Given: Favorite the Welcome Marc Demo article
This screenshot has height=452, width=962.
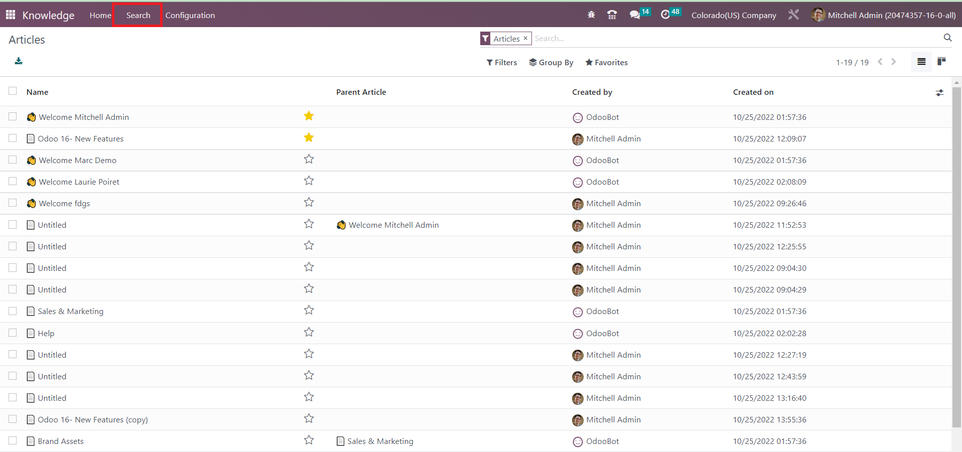Looking at the screenshot, I should click(309, 160).
